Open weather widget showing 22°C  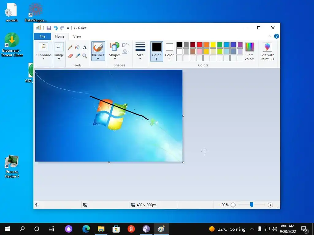[227, 229]
